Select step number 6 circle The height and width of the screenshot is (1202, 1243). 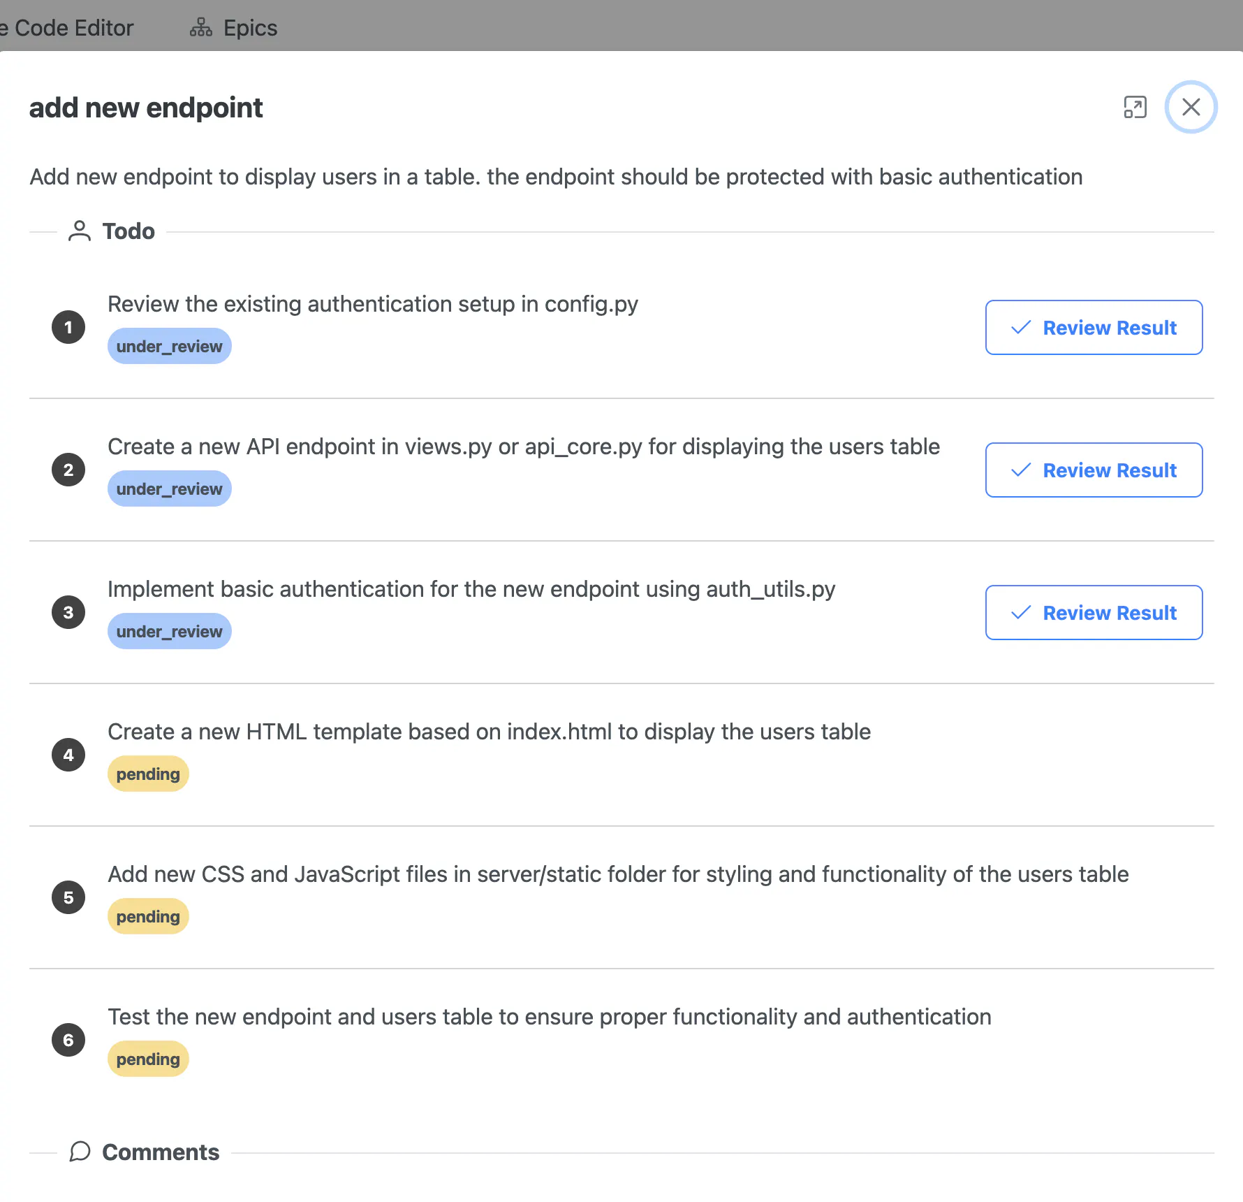tap(68, 1040)
